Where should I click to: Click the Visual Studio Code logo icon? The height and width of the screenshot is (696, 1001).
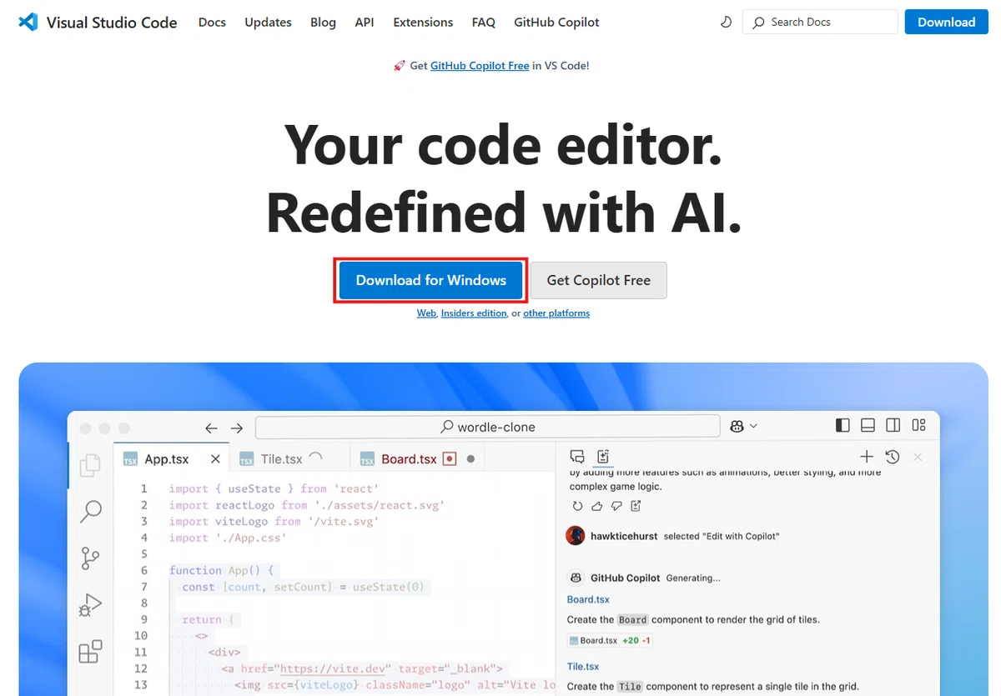click(28, 23)
